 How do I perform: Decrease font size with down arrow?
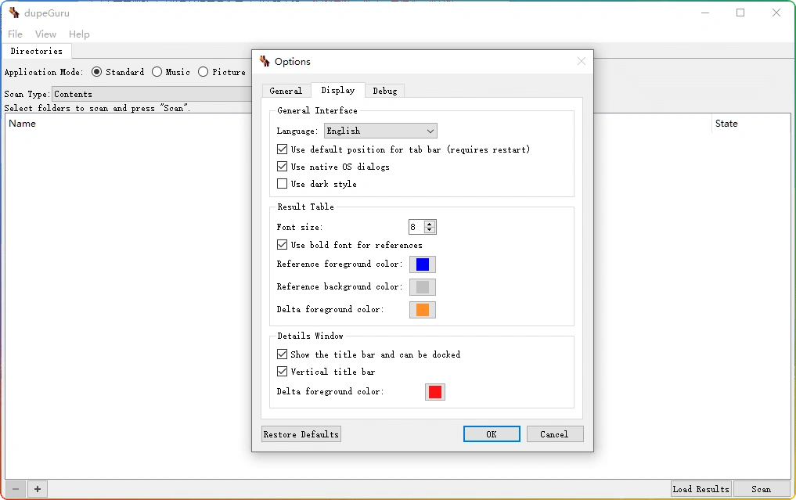click(430, 230)
